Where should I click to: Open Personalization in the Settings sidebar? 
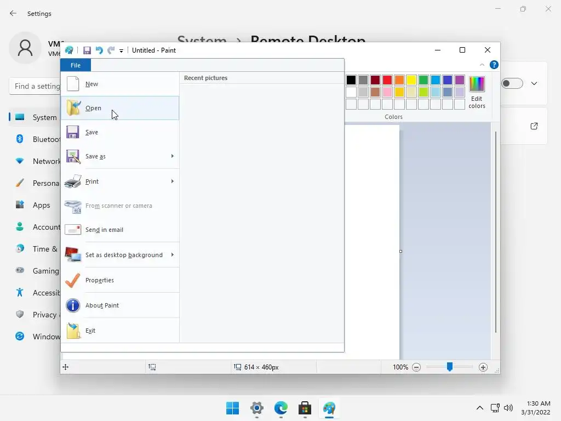(x=35, y=183)
